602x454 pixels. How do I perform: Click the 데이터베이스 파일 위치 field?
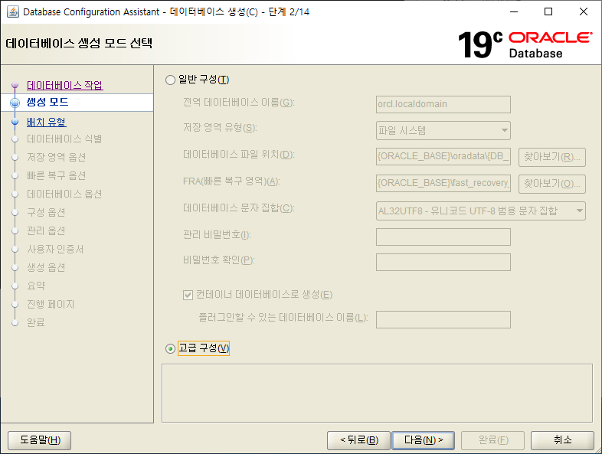click(443, 157)
